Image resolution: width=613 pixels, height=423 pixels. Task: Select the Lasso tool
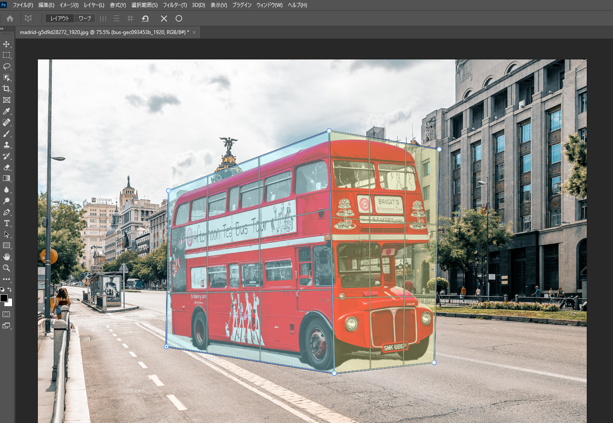[x=6, y=66]
